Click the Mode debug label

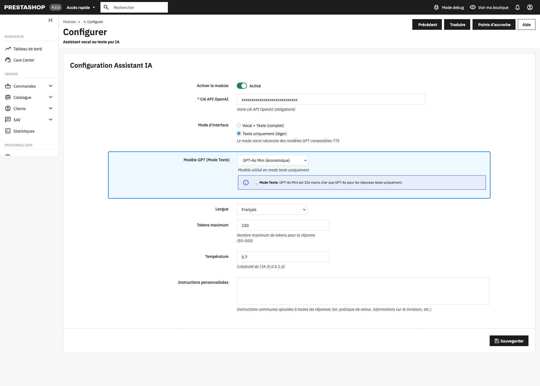[x=453, y=8]
